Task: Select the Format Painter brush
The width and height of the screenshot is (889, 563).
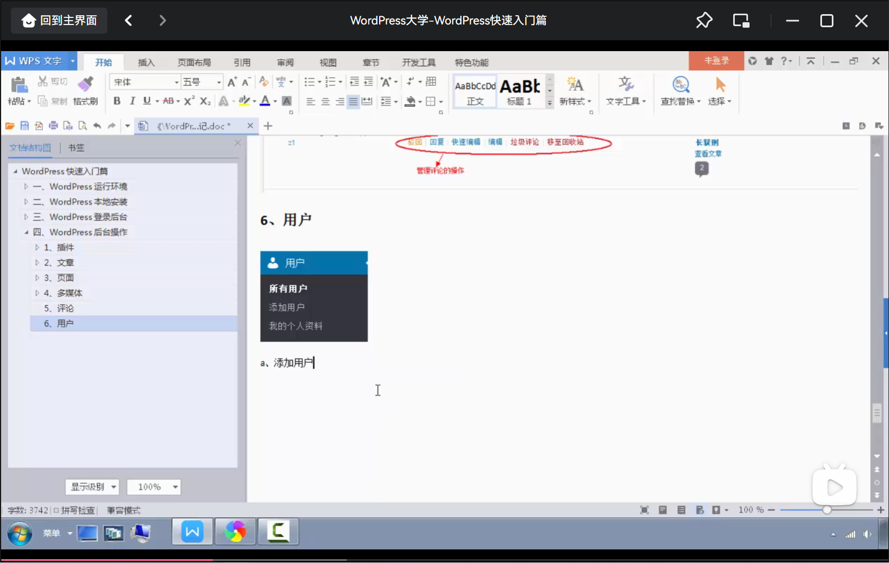Action: point(86,84)
